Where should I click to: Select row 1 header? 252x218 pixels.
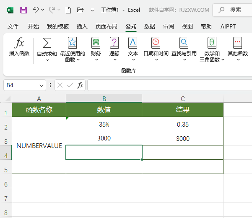[6, 110]
